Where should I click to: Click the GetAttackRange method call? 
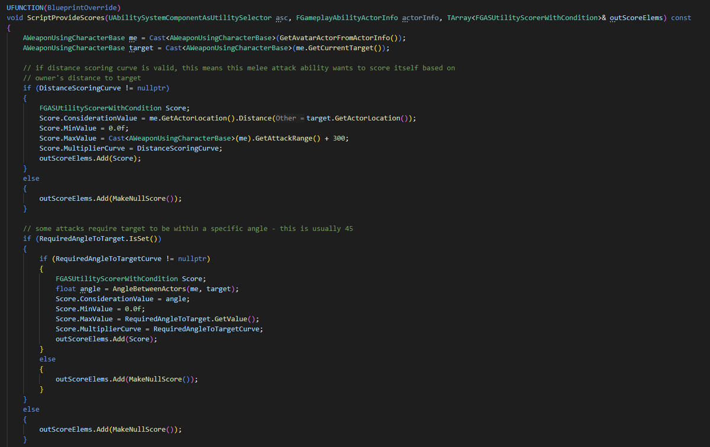pyautogui.click(x=284, y=138)
